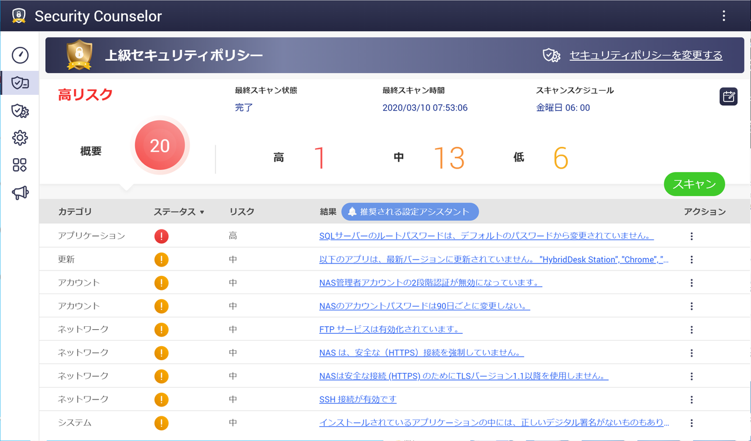Open actions menu for FTP サービス row
The height and width of the screenshot is (441, 751).
(x=691, y=329)
